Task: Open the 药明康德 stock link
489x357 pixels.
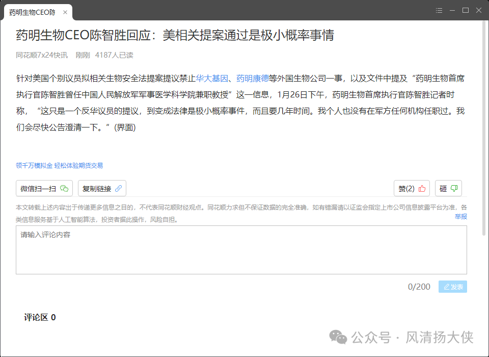Action: click(252, 79)
